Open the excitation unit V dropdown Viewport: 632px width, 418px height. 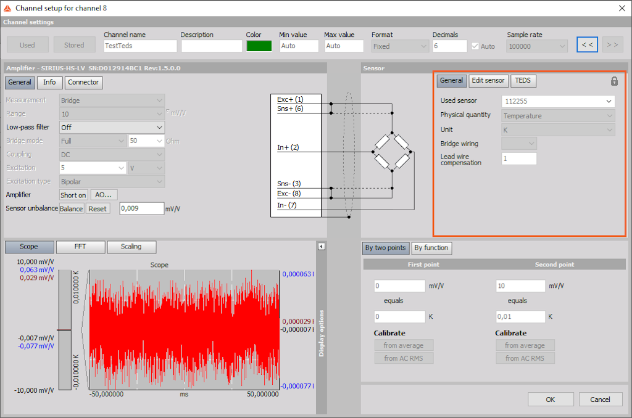pos(146,168)
